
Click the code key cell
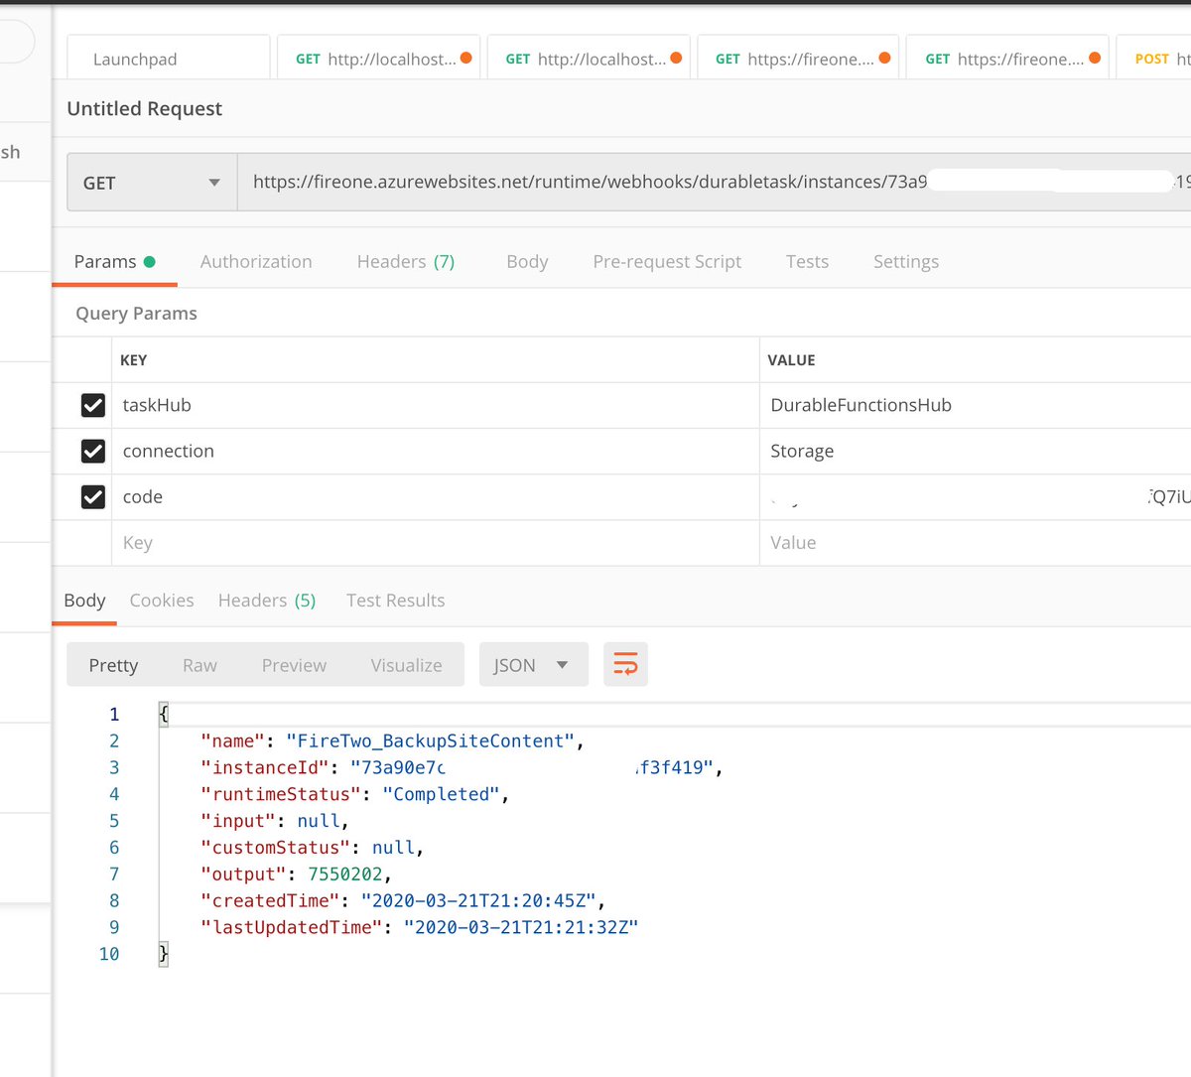[x=436, y=496]
